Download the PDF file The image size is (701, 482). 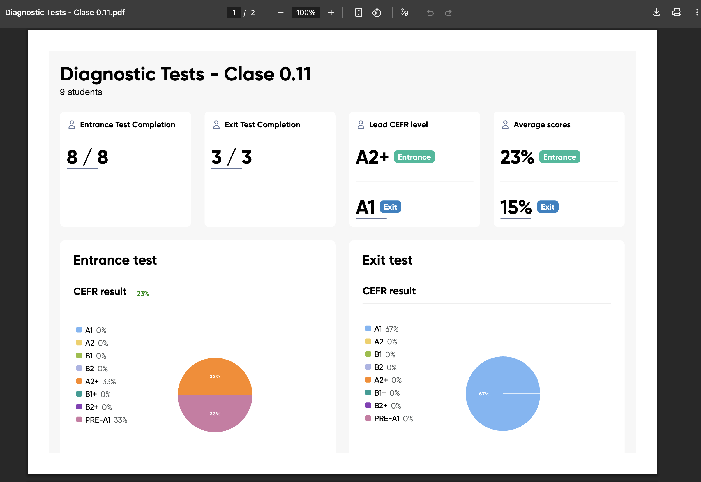pyautogui.click(x=656, y=12)
